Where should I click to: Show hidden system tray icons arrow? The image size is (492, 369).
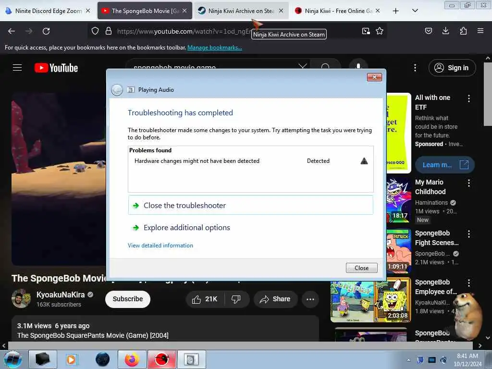(408, 360)
